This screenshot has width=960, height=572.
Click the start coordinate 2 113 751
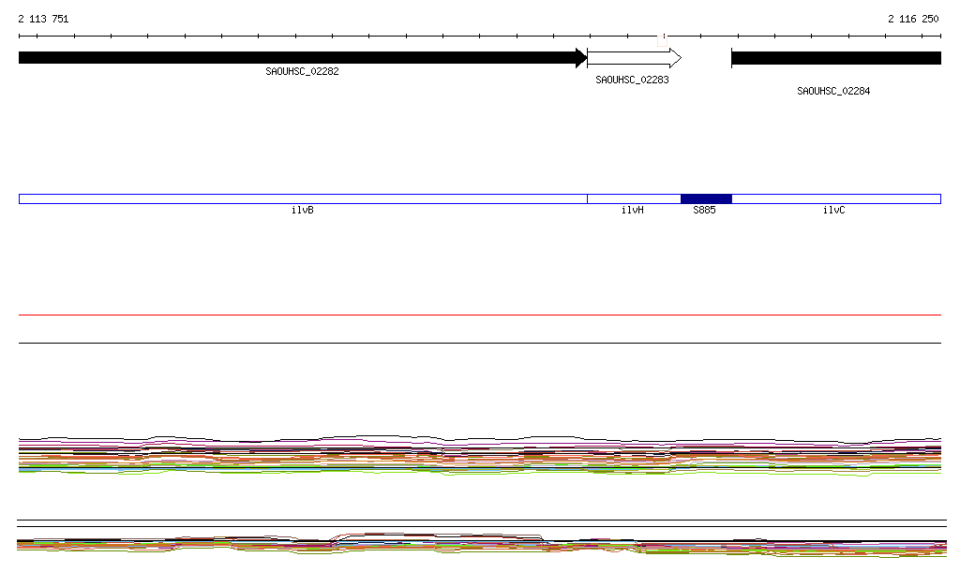click(x=43, y=19)
